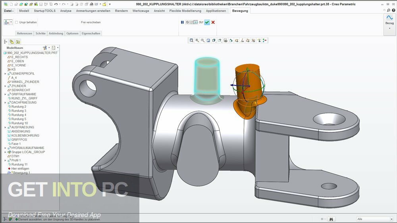The width and height of the screenshot is (397, 223).
Task: Select the no-preview icon beside pause
Action: click(187, 22)
